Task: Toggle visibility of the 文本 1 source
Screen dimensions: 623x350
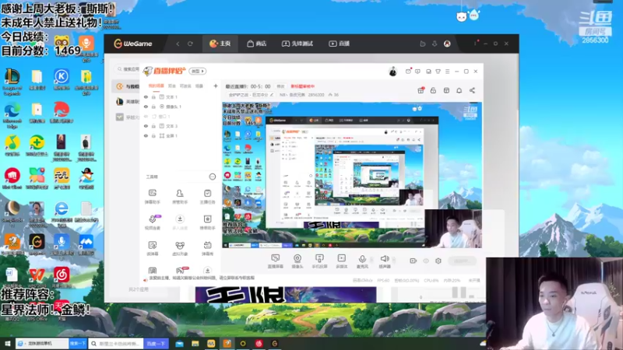Action: (x=146, y=96)
